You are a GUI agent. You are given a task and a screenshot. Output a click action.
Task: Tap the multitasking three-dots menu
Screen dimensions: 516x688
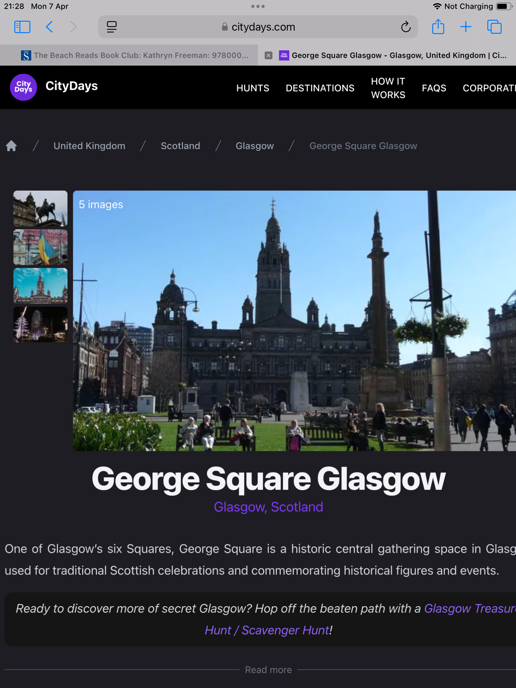click(258, 6)
